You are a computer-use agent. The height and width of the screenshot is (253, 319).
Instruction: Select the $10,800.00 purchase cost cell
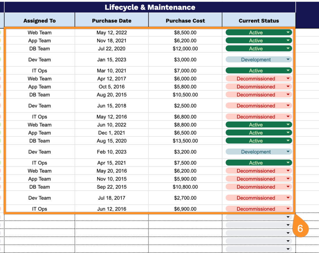pos(185,187)
